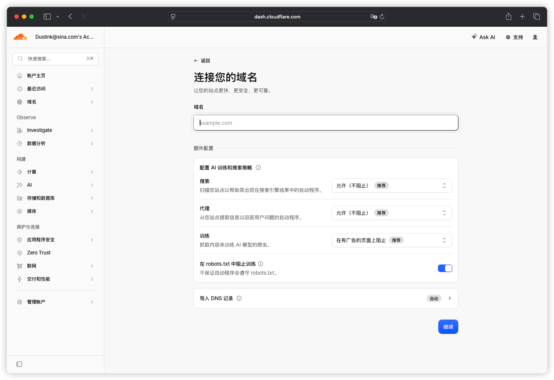Click the AI sparkle sidebar icon
The height and width of the screenshot is (380, 554).
coord(20,185)
